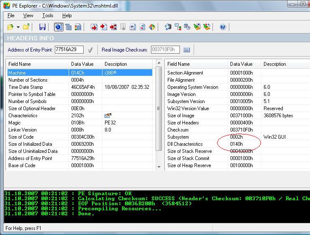Click the left Description column header
This screenshot has height=235, width=310.
[x=127, y=64]
